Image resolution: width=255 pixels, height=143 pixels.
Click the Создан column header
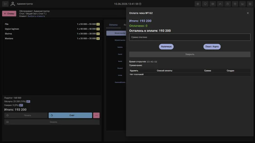click(x=230, y=71)
